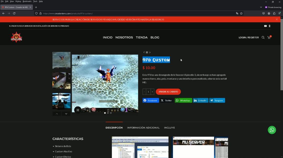
Task: Go to the TIENDA store page
Action: point(142,37)
